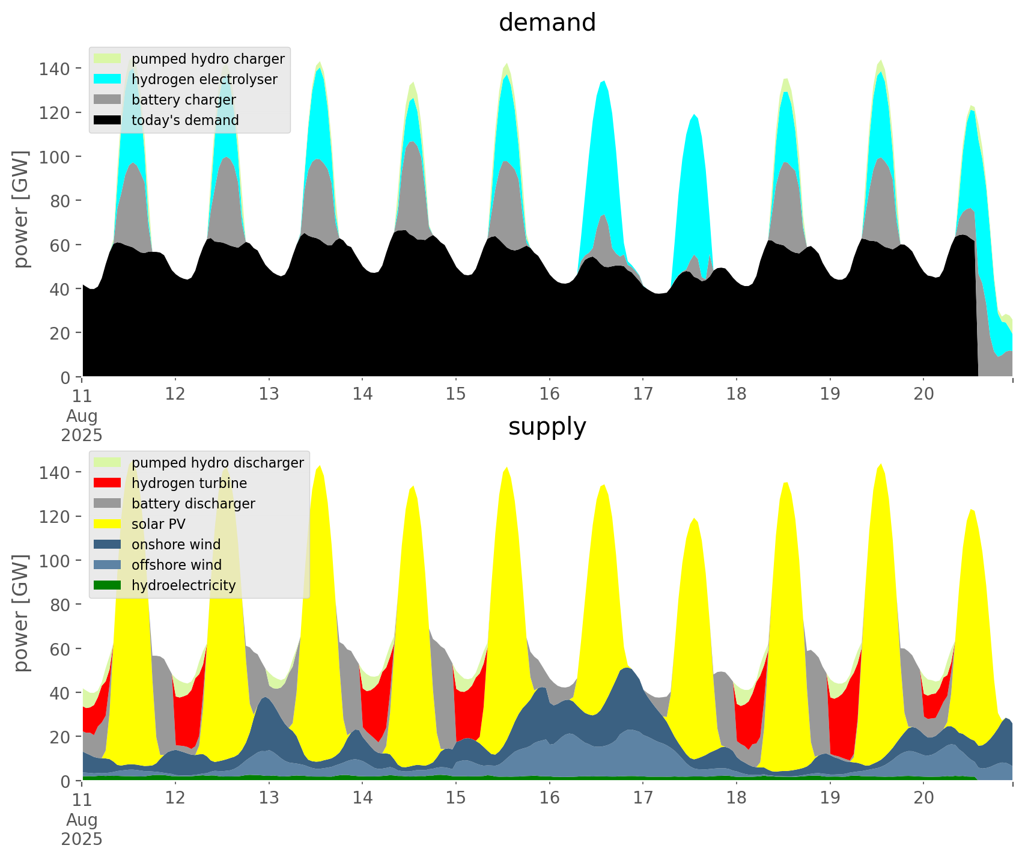
Task: Click the supply chart's power [GW] axis label
Action: [21, 613]
